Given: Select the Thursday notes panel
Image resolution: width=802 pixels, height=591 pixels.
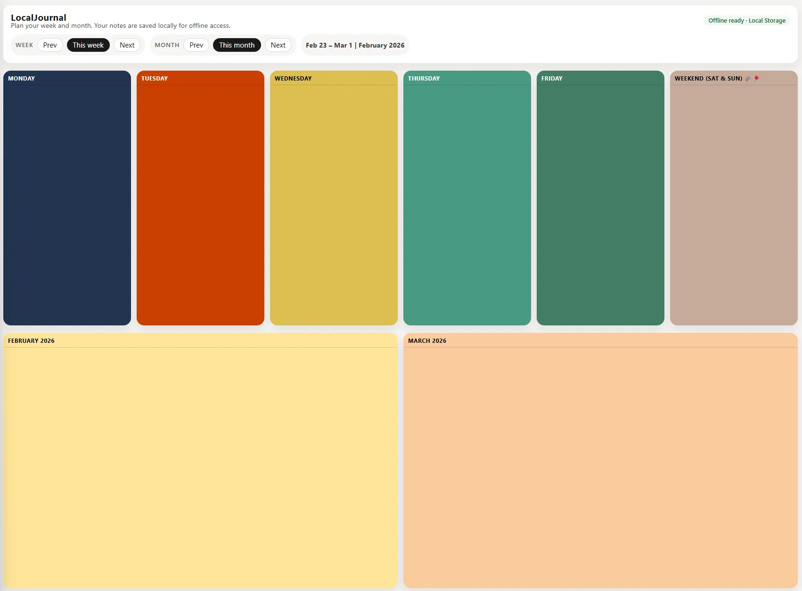Looking at the screenshot, I should tap(467, 205).
